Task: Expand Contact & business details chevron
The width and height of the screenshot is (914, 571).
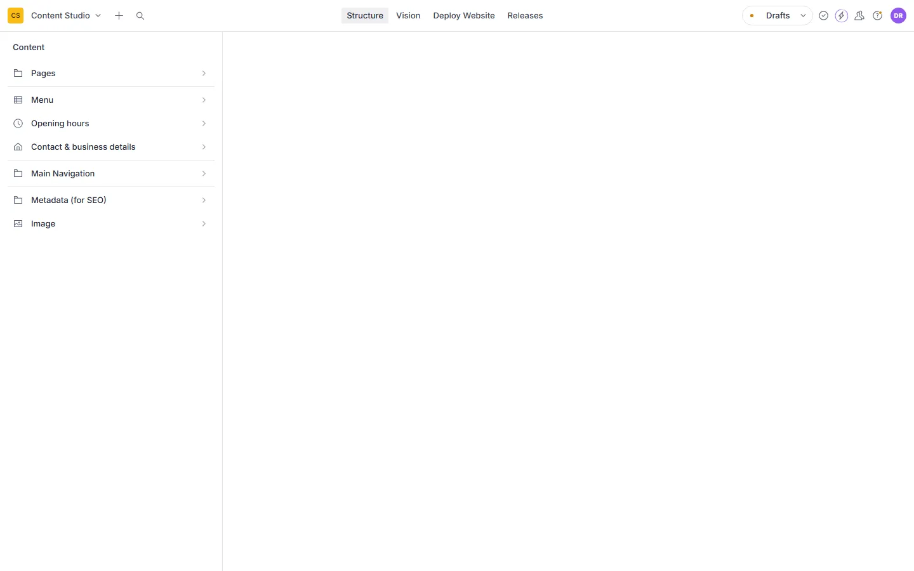Action: 204,147
